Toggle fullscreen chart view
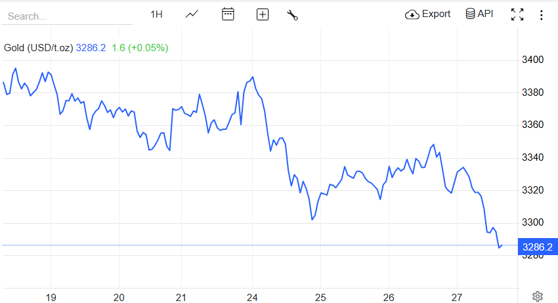Screen dimensions: 558x303 click(517, 14)
